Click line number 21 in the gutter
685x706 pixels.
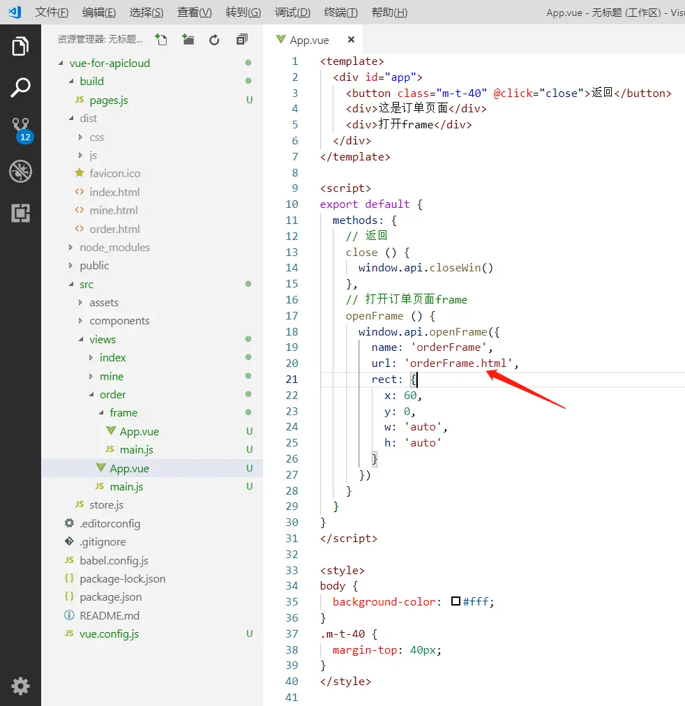click(292, 379)
